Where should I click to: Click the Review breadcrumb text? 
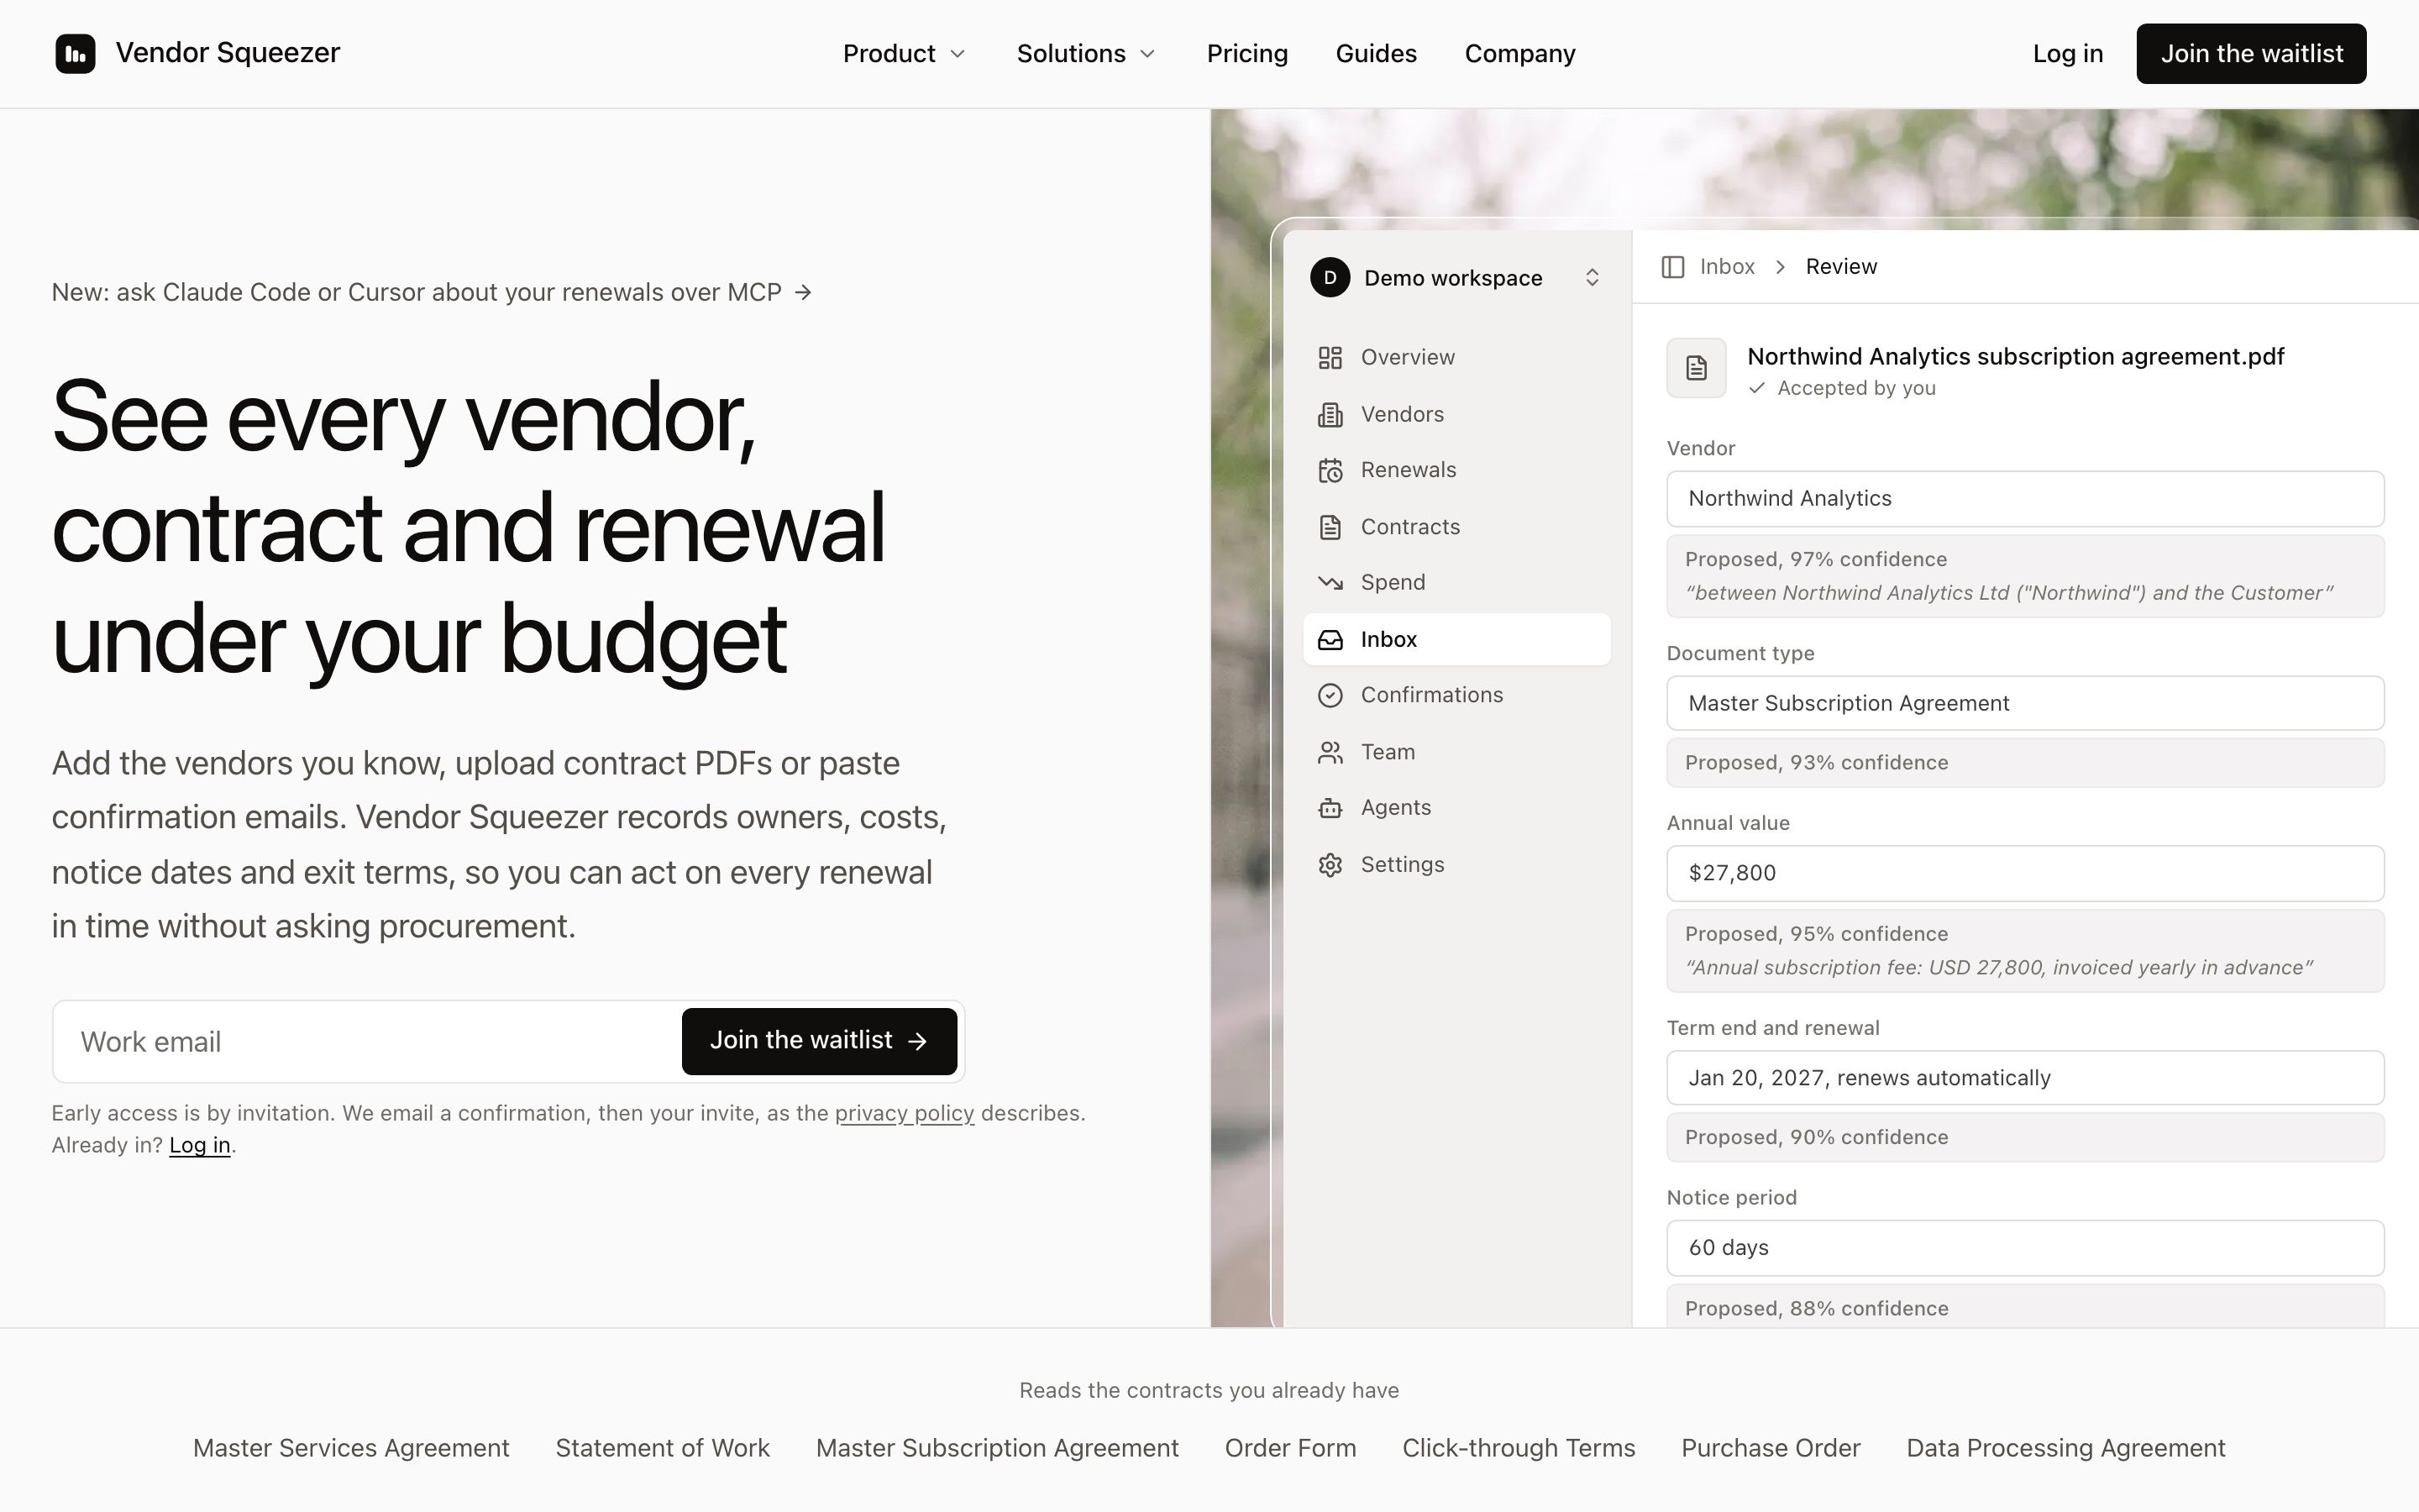click(x=1841, y=267)
